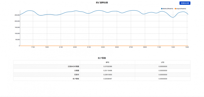The image size is (204, 97).
Task: Click the 账户余额 row label
Action: (x=76, y=79)
